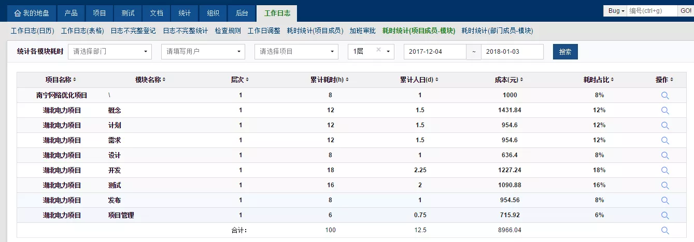Open the 测试 tab
The height and width of the screenshot is (242, 694).
point(128,13)
